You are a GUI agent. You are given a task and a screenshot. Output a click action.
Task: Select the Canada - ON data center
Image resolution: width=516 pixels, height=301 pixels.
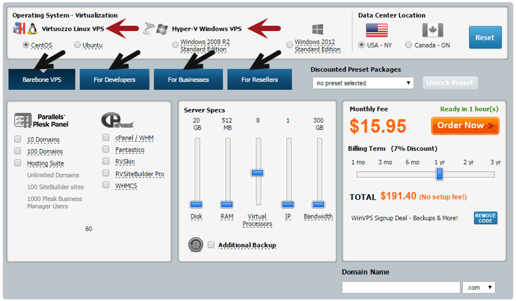coord(408,45)
